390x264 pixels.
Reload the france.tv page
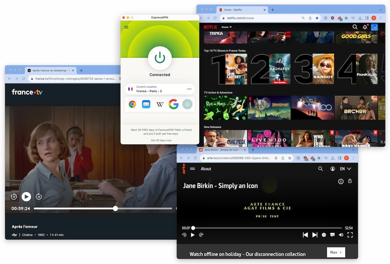pos(23,79)
